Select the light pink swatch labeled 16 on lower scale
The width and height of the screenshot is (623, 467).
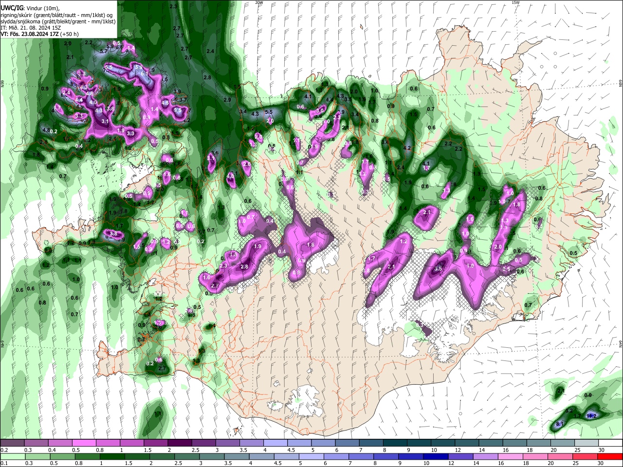coord(510,456)
